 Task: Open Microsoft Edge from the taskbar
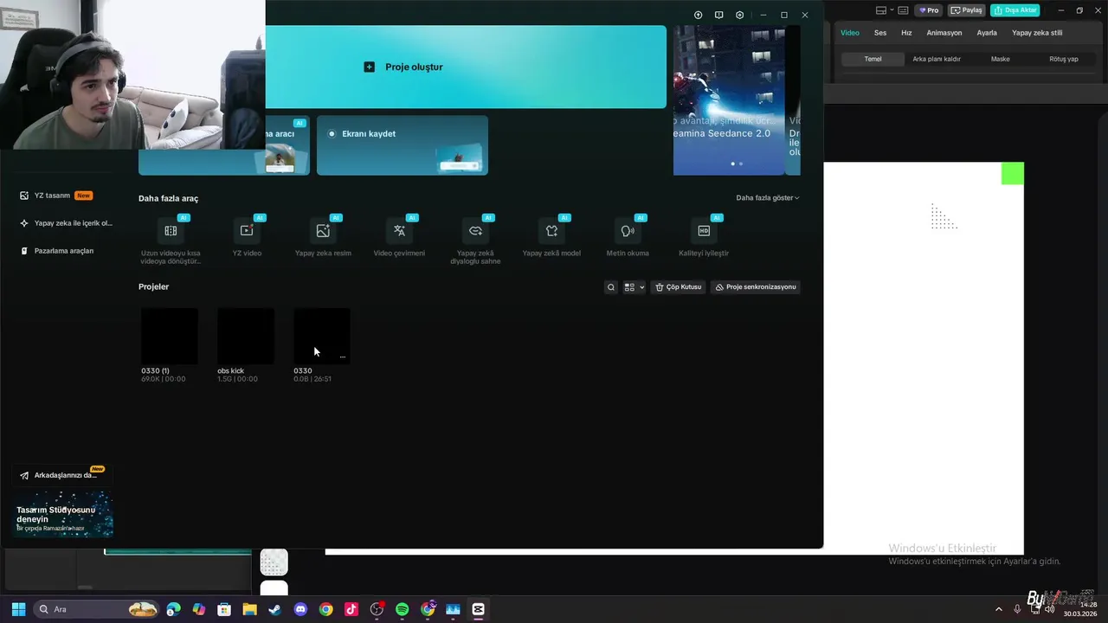pos(174,609)
